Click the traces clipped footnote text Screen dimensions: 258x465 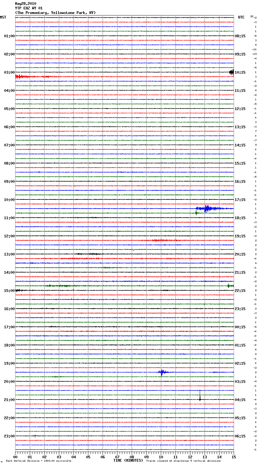click(x=183, y=461)
